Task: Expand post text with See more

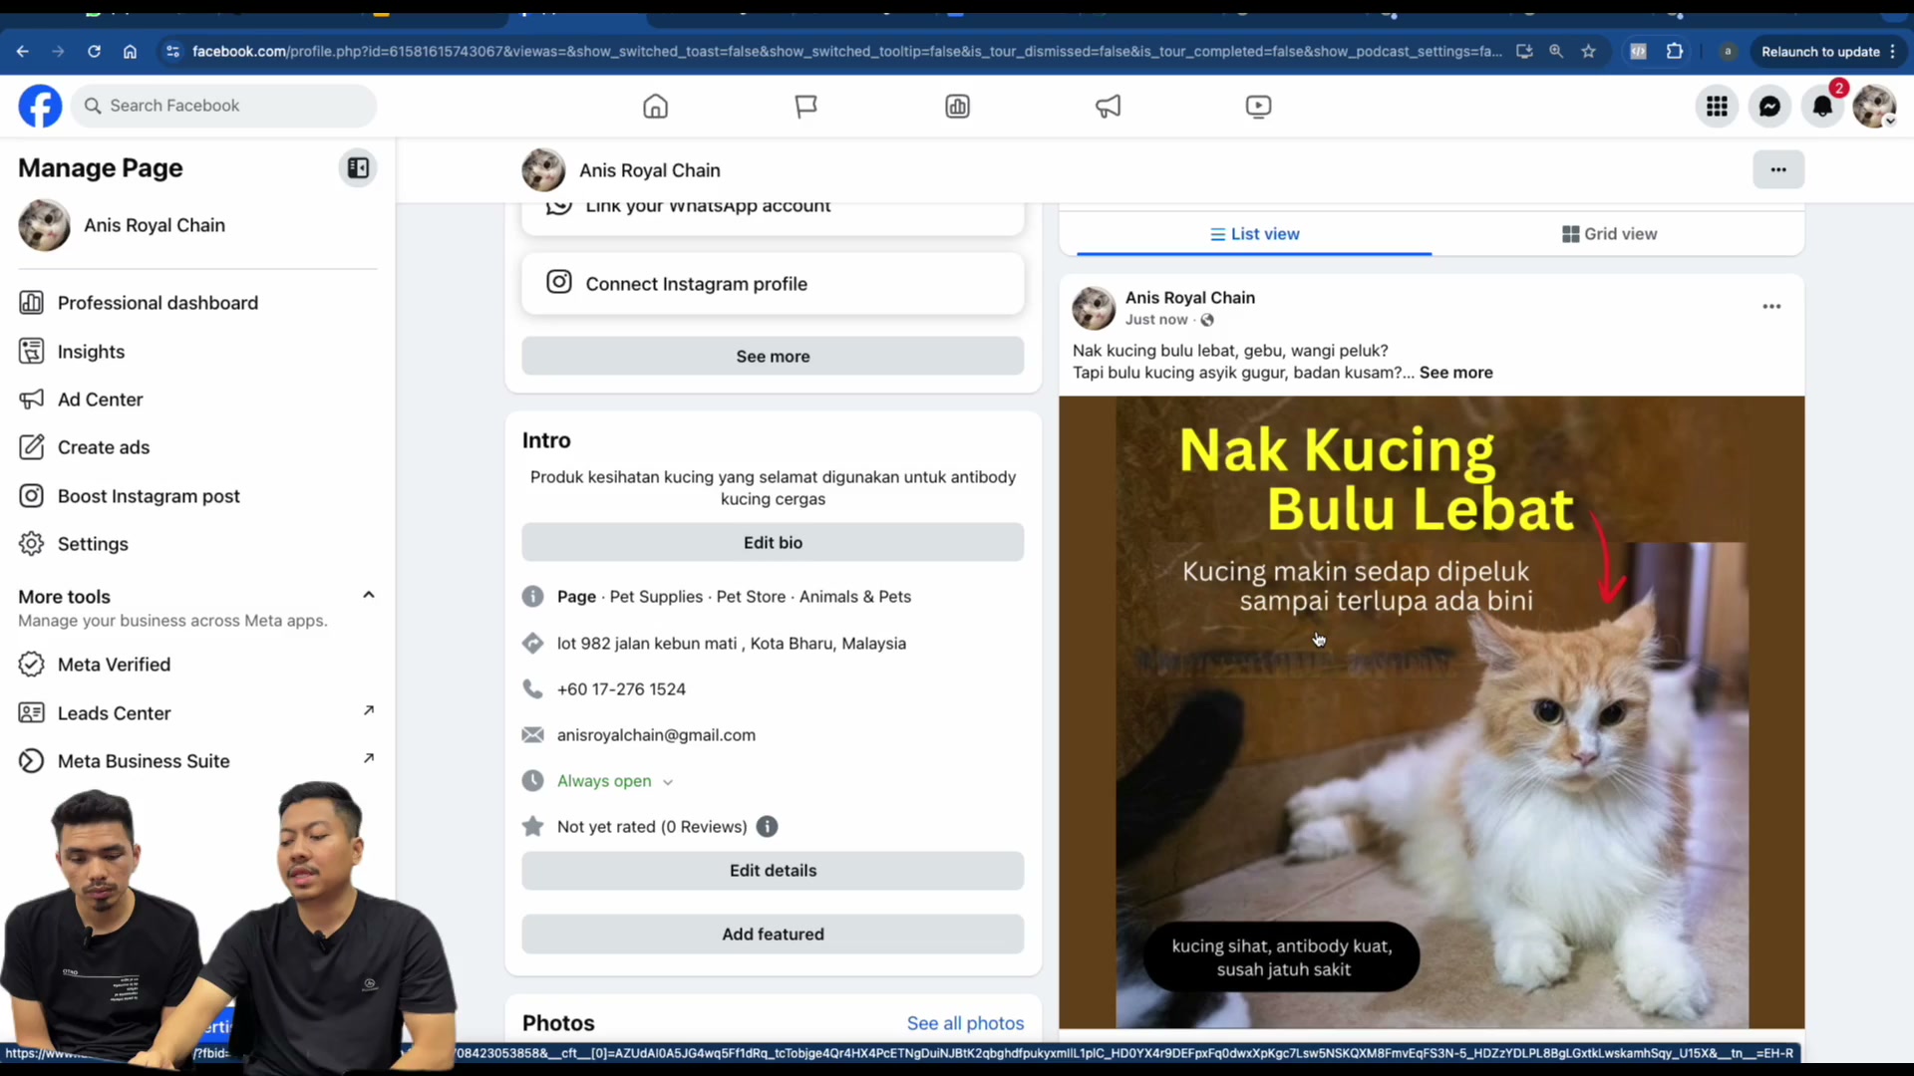Action: click(x=1455, y=373)
